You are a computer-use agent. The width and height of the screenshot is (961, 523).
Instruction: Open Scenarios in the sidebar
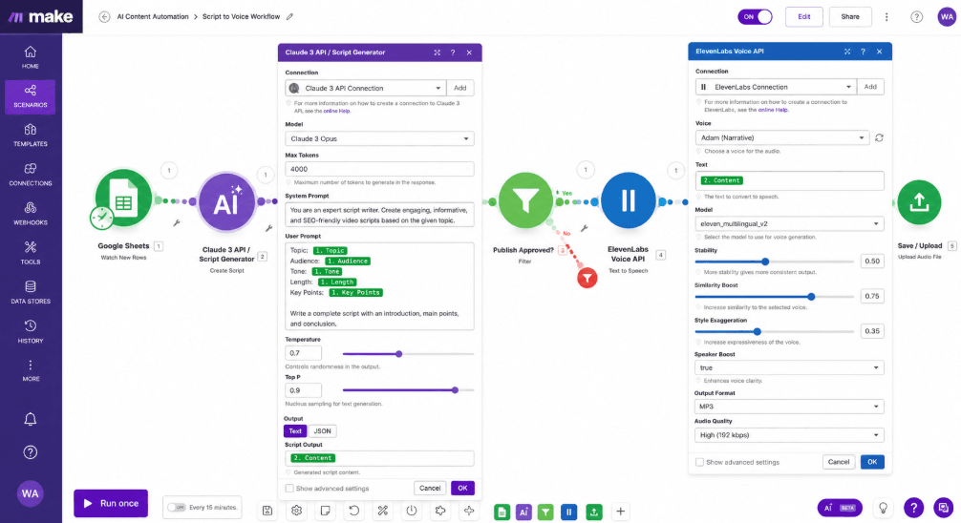(30, 96)
